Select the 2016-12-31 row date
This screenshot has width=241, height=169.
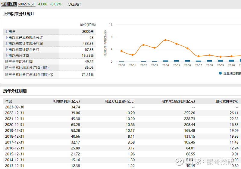pyautogui.click(x=14, y=148)
